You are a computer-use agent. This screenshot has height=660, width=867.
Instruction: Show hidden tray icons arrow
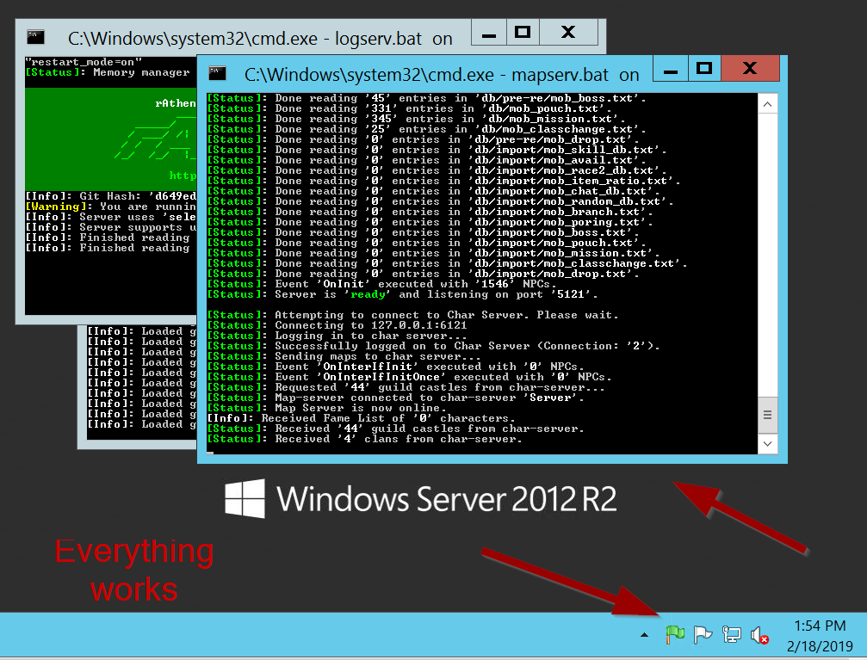644,635
